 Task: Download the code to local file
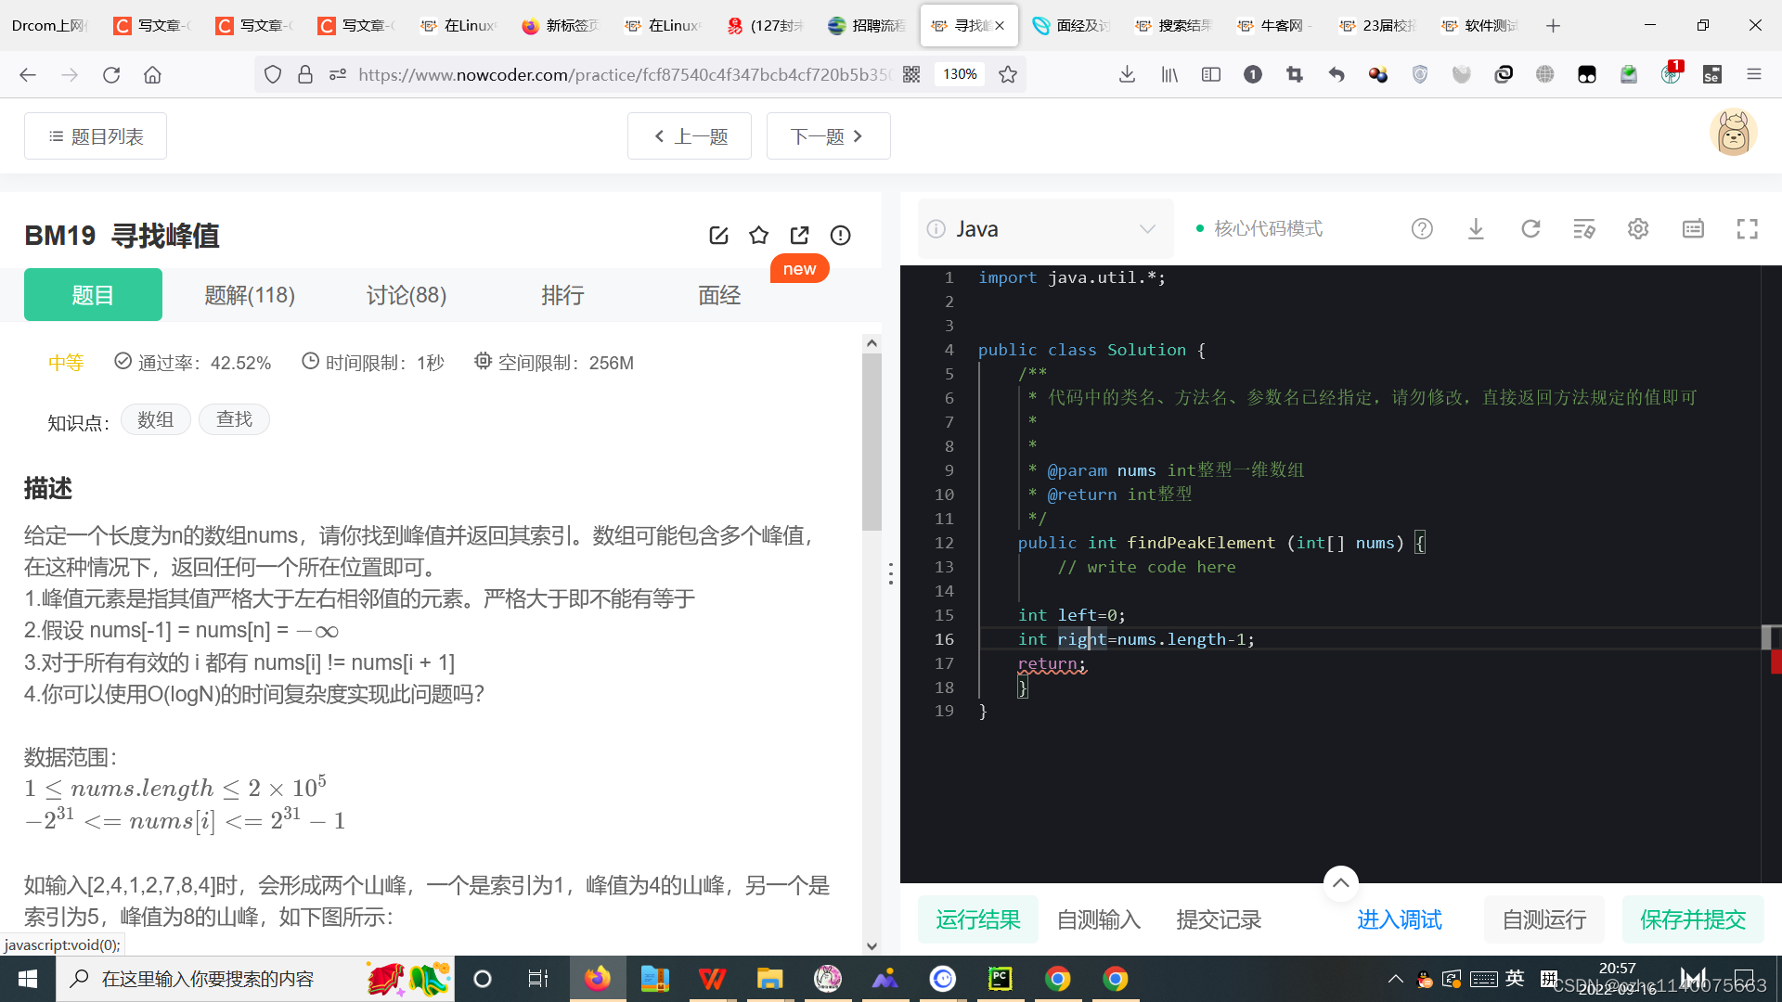pos(1476,228)
